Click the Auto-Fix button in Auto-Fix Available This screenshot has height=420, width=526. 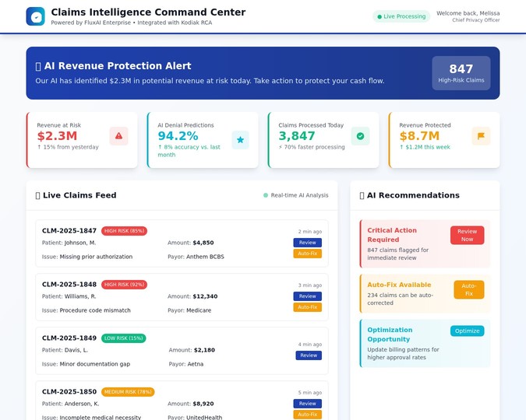pos(469,289)
